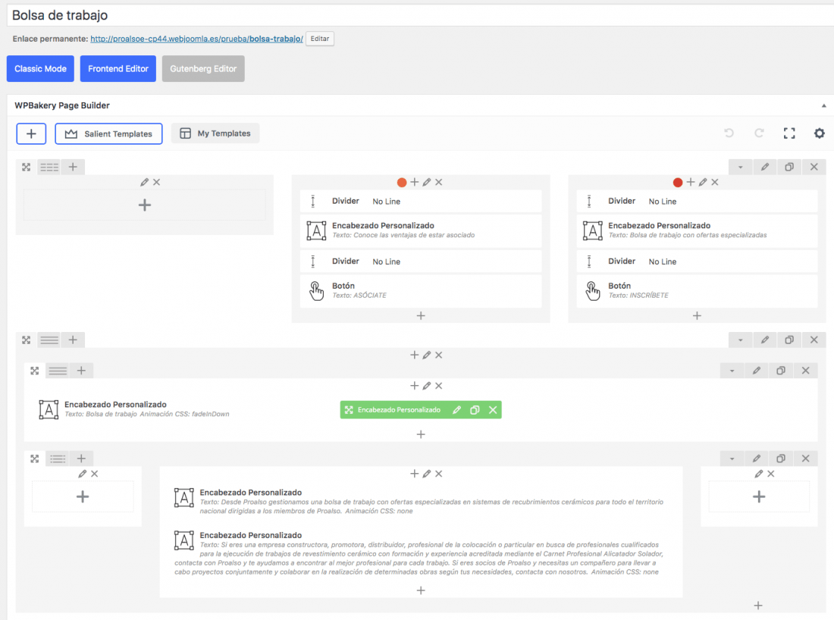Image resolution: width=834 pixels, height=620 pixels.
Task: Add element to empty first column
Action: point(145,205)
